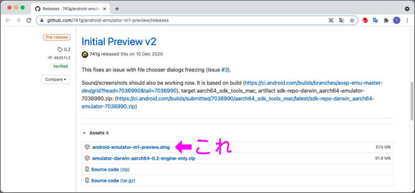Collapse the Assets 4 section
The image size is (415, 193).
[x=96, y=133]
